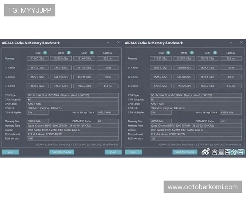
Task: Select Memory Latency value 62.0 ns
Action: [x=107, y=59]
